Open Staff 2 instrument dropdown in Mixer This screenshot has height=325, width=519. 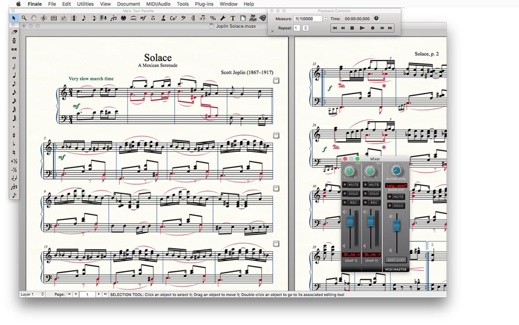coord(372,255)
